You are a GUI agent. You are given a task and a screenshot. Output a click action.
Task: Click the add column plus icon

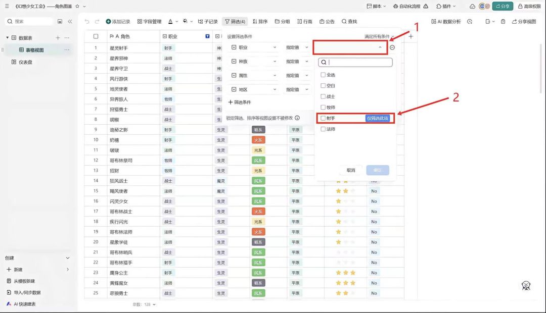coord(411,36)
